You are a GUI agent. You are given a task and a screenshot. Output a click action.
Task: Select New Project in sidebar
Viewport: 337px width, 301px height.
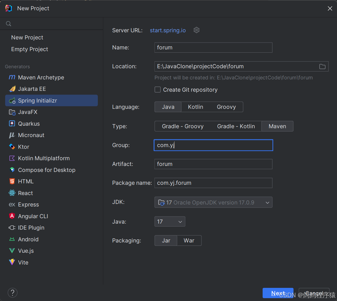click(27, 37)
